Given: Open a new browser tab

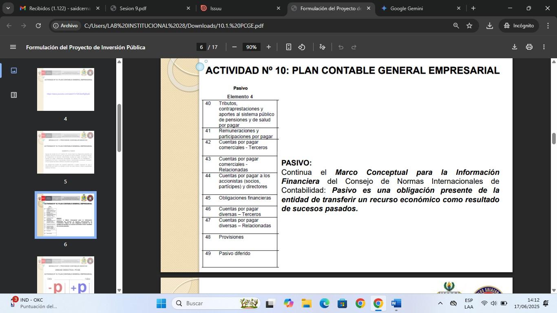Looking at the screenshot, I should (473, 8).
